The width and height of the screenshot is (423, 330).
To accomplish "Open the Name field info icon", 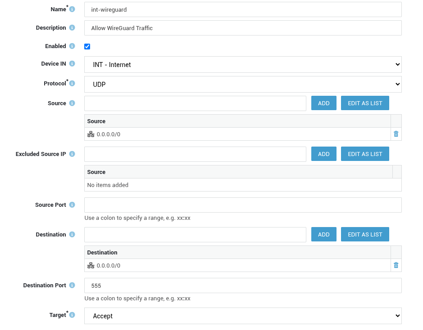I will click(72, 9).
